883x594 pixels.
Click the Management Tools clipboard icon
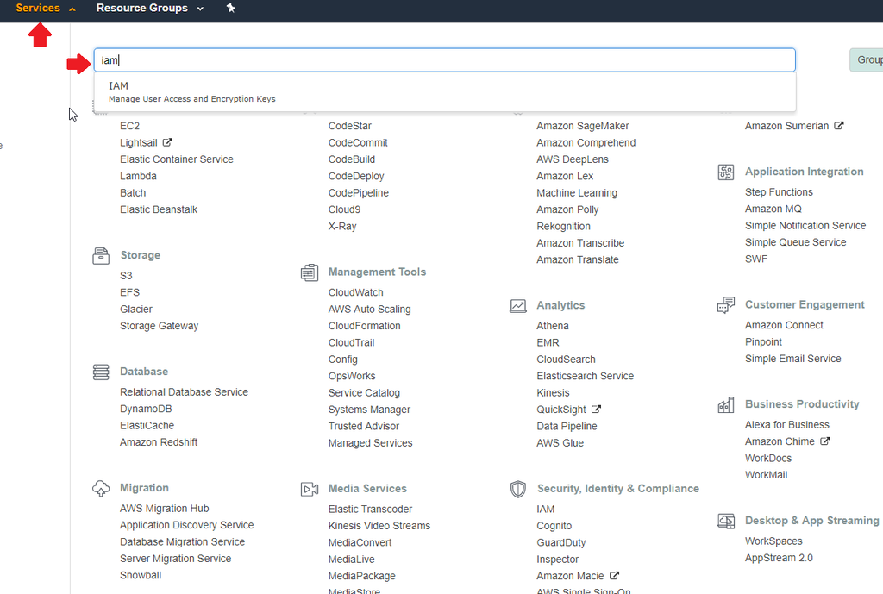click(x=310, y=272)
